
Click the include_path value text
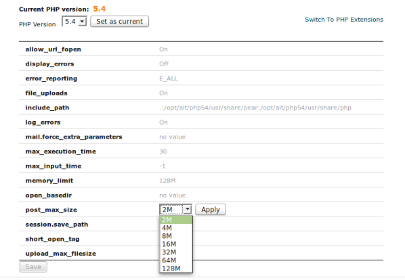pyautogui.click(x=255, y=108)
